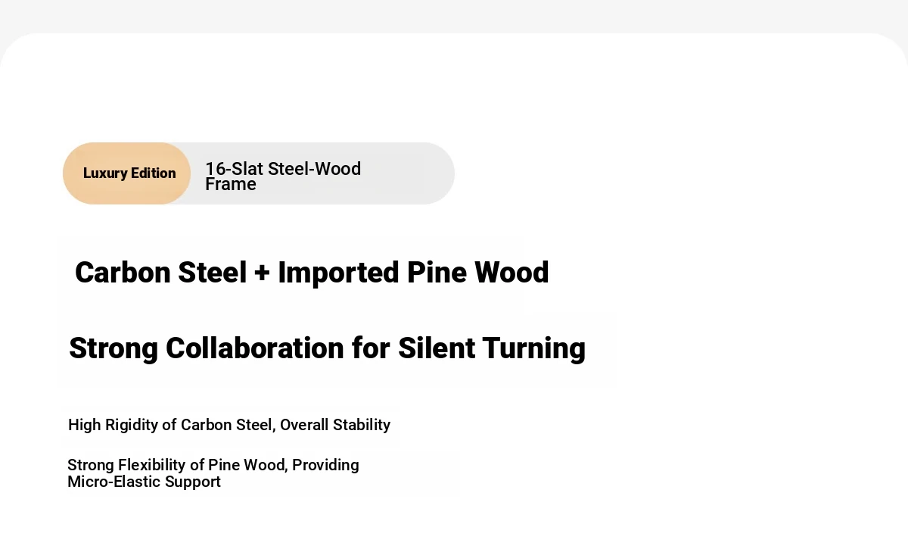
Task: Click the word "Edition" in the badge
Action: pos(153,173)
